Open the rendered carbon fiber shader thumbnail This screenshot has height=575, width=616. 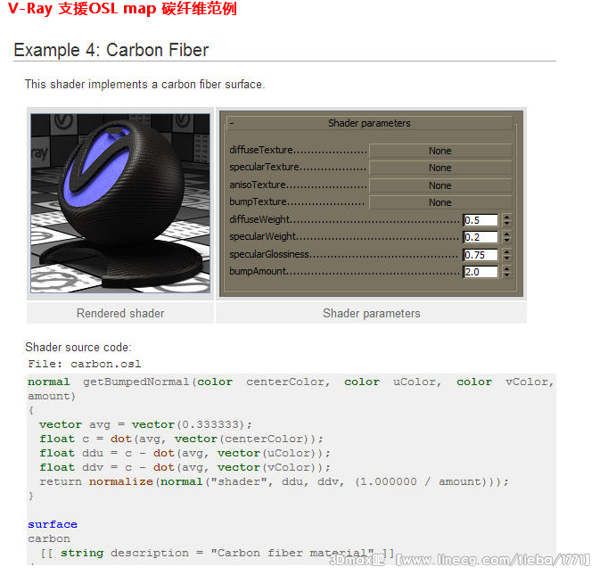pyautogui.click(x=120, y=203)
